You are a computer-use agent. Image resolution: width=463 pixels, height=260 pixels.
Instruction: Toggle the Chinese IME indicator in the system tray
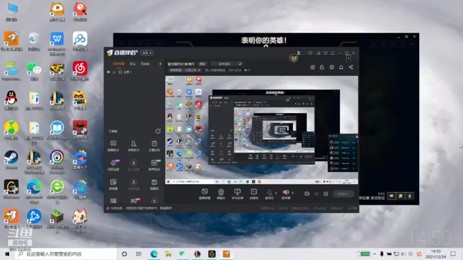(x=411, y=254)
